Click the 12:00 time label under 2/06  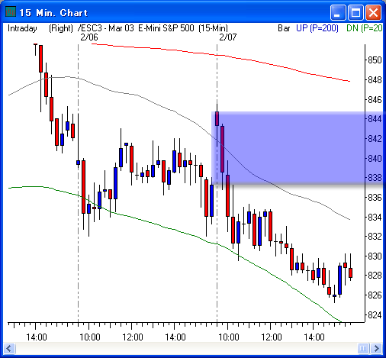point(133,337)
